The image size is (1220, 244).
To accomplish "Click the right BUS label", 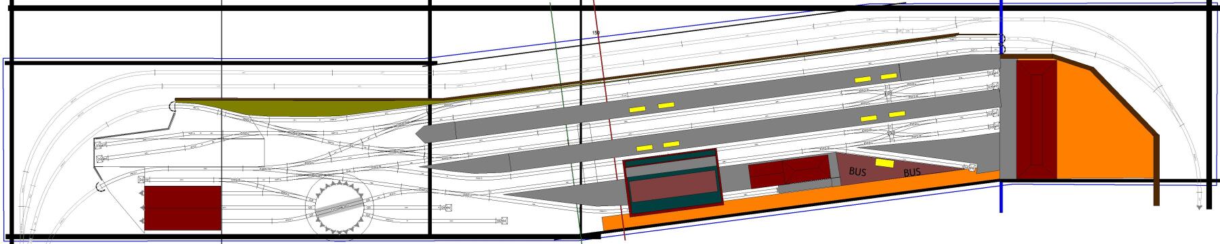I will pyautogui.click(x=912, y=173).
